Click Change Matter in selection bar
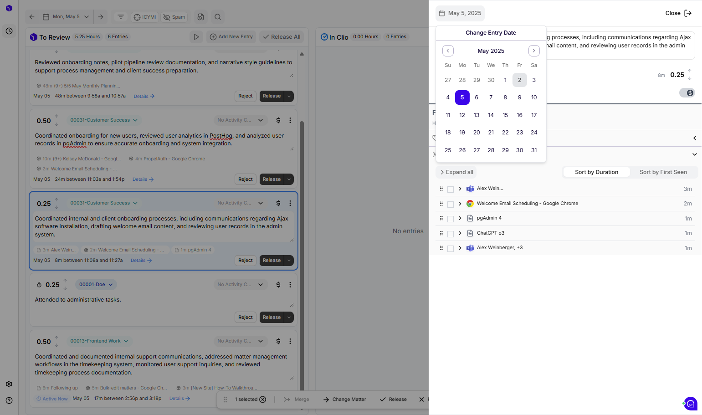 point(345,400)
